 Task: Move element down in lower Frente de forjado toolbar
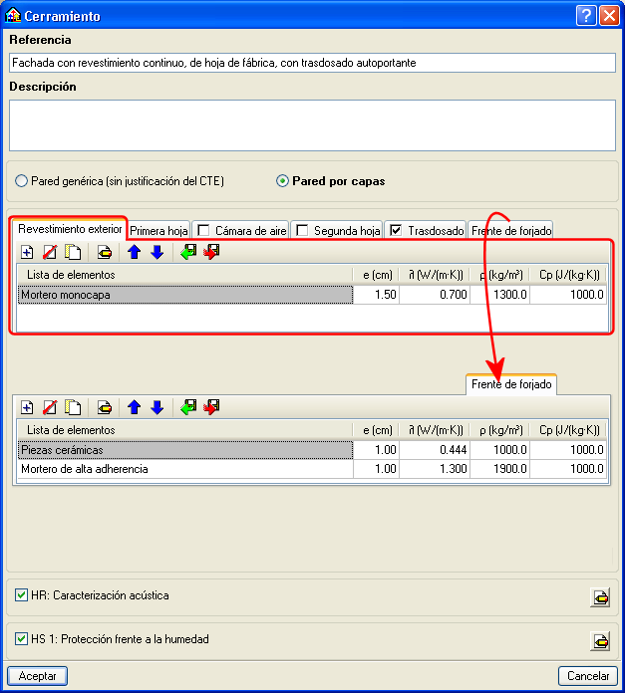pyautogui.click(x=157, y=407)
